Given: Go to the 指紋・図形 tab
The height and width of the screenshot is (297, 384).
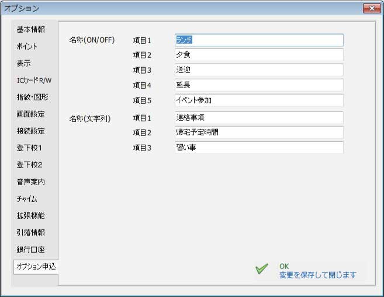Looking at the screenshot, I should pos(33,97).
